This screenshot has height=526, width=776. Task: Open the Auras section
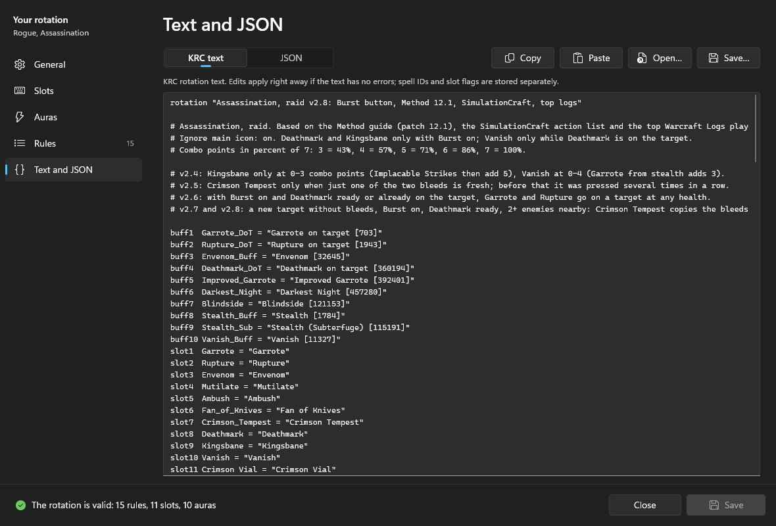(73, 117)
